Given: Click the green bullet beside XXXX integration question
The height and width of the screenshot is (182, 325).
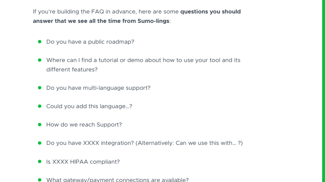Looking at the screenshot, I should click(x=40, y=143).
